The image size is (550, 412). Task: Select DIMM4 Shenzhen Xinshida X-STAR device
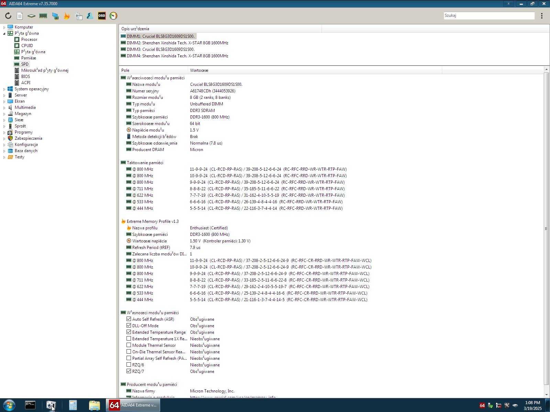(x=174, y=56)
